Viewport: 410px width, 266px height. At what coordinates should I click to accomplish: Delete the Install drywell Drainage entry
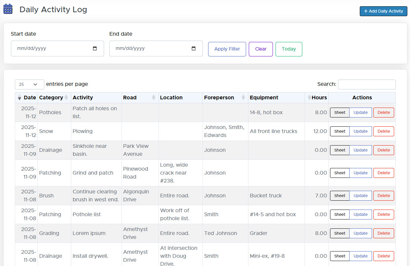pyautogui.click(x=384, y=256)
